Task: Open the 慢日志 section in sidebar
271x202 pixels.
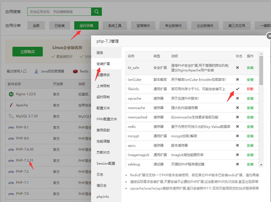Action: pyautogui.click(x=106, y=186)
